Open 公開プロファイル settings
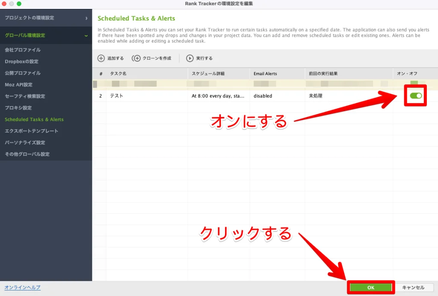Viewport: 438px width, 296px height. pyautogui.click(x=23, y=73)
